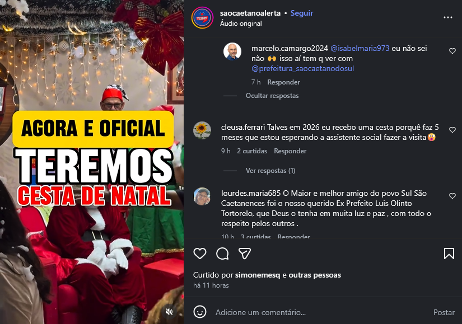Share post using the paper plane icon

pyautogui.click(x=245, y=253)
